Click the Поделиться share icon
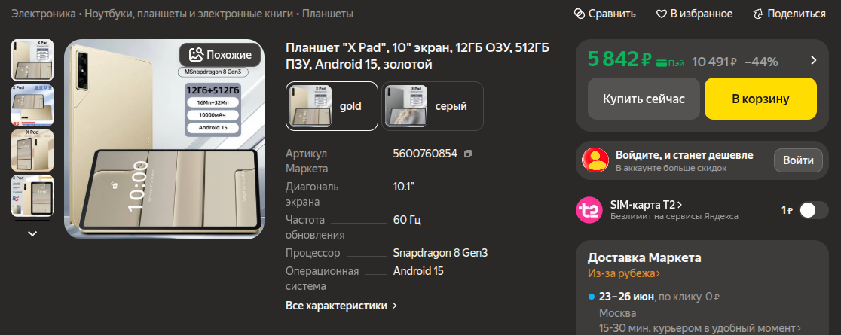 758,14
